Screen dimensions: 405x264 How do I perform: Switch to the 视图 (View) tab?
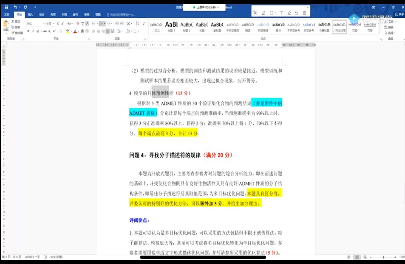click(x=98, y=14)
